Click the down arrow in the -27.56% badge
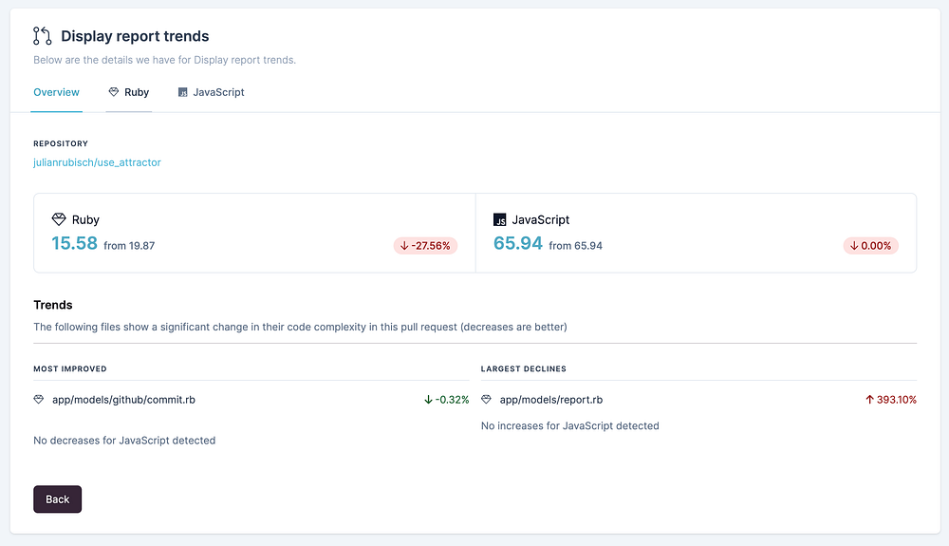Viewport: 949px width, 546px height. click(x=405, y=246)
